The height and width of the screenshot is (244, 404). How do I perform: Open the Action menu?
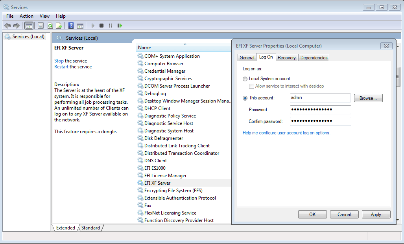click(26, 16)
